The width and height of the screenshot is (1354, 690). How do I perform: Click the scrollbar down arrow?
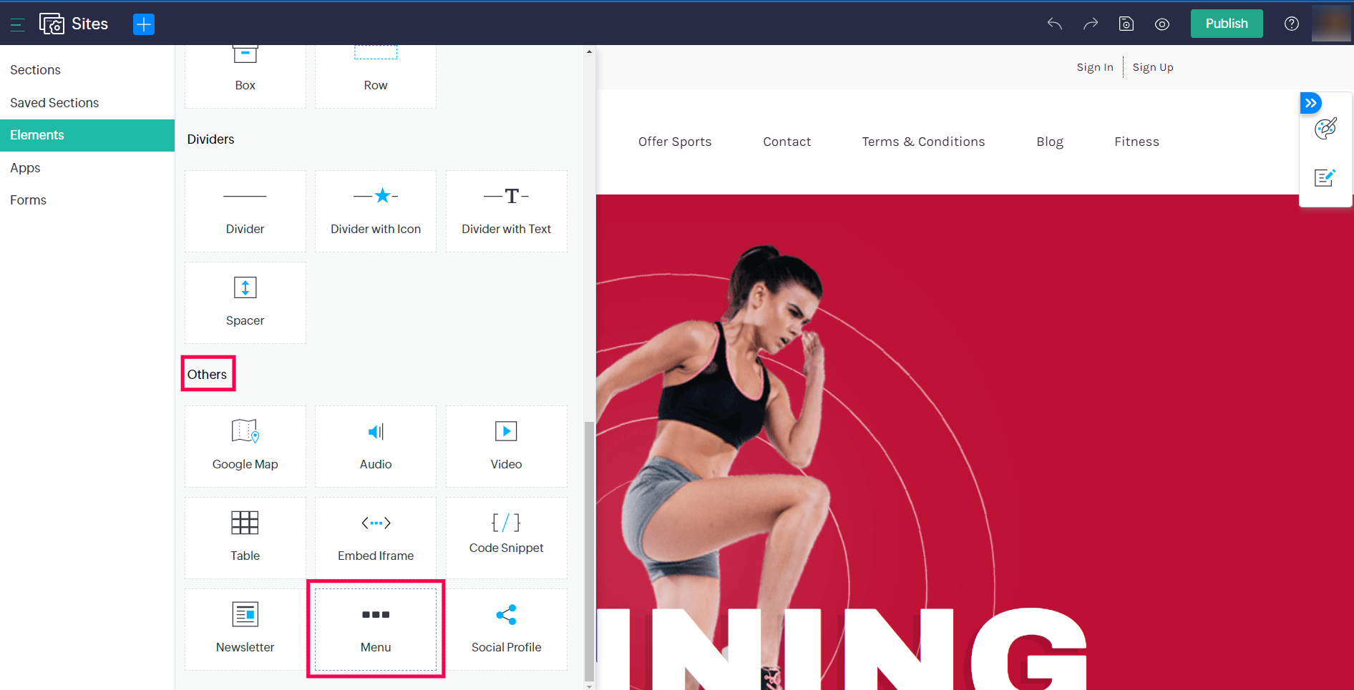pyautogui.click(x=589, y=686)
